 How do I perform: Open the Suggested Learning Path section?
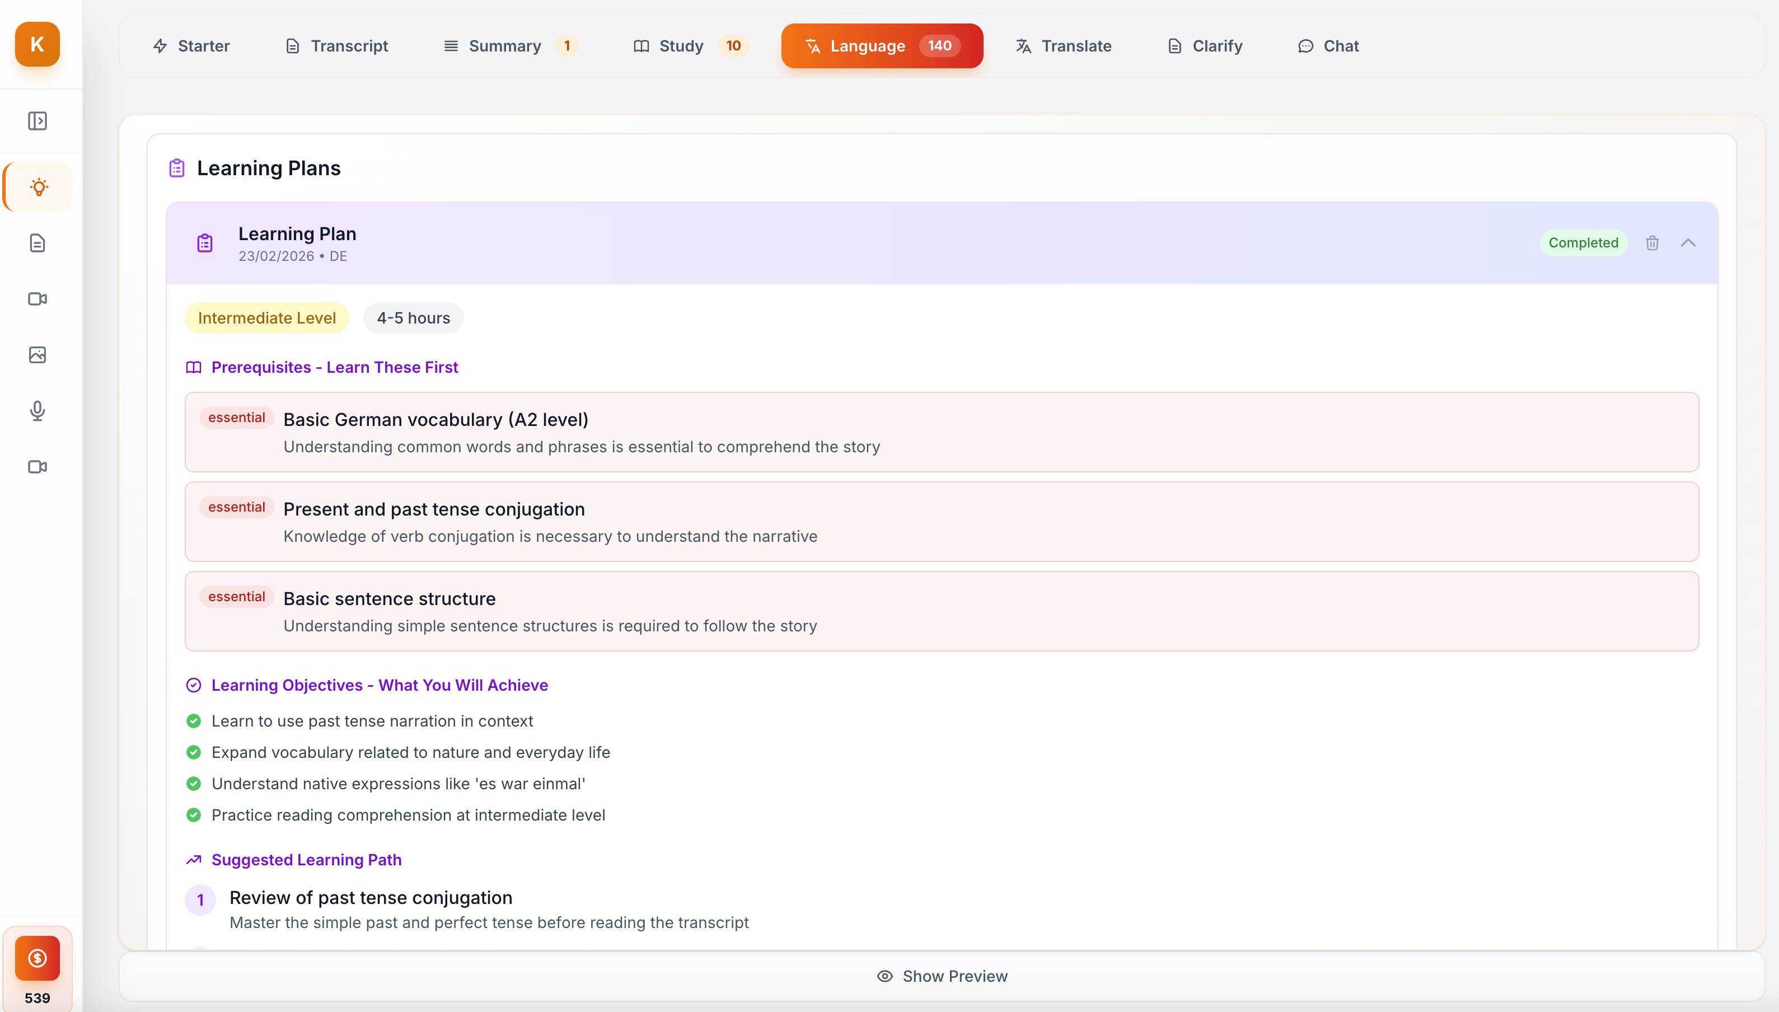306,860
